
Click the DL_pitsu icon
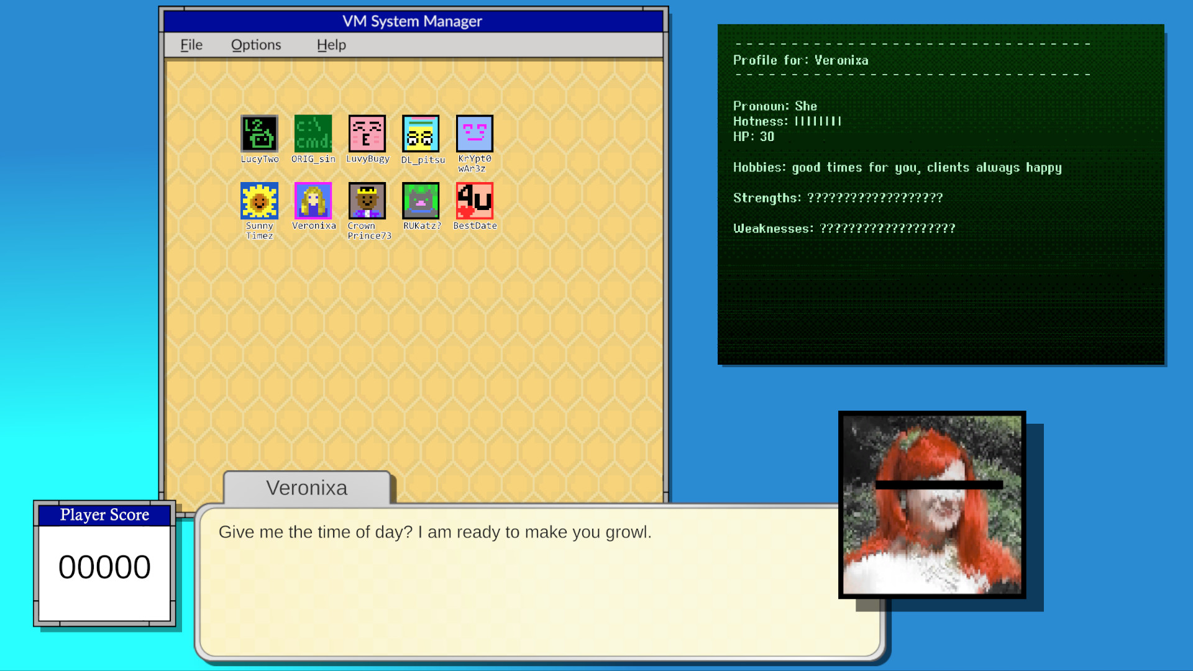(x=421, y=133)
